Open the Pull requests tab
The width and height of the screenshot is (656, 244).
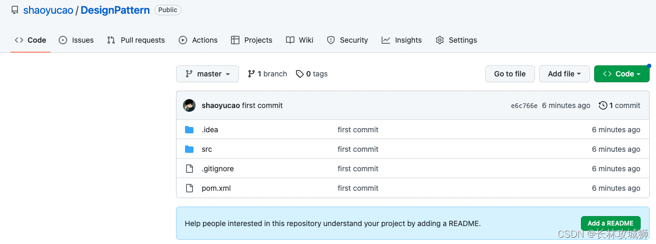point(136,40)
